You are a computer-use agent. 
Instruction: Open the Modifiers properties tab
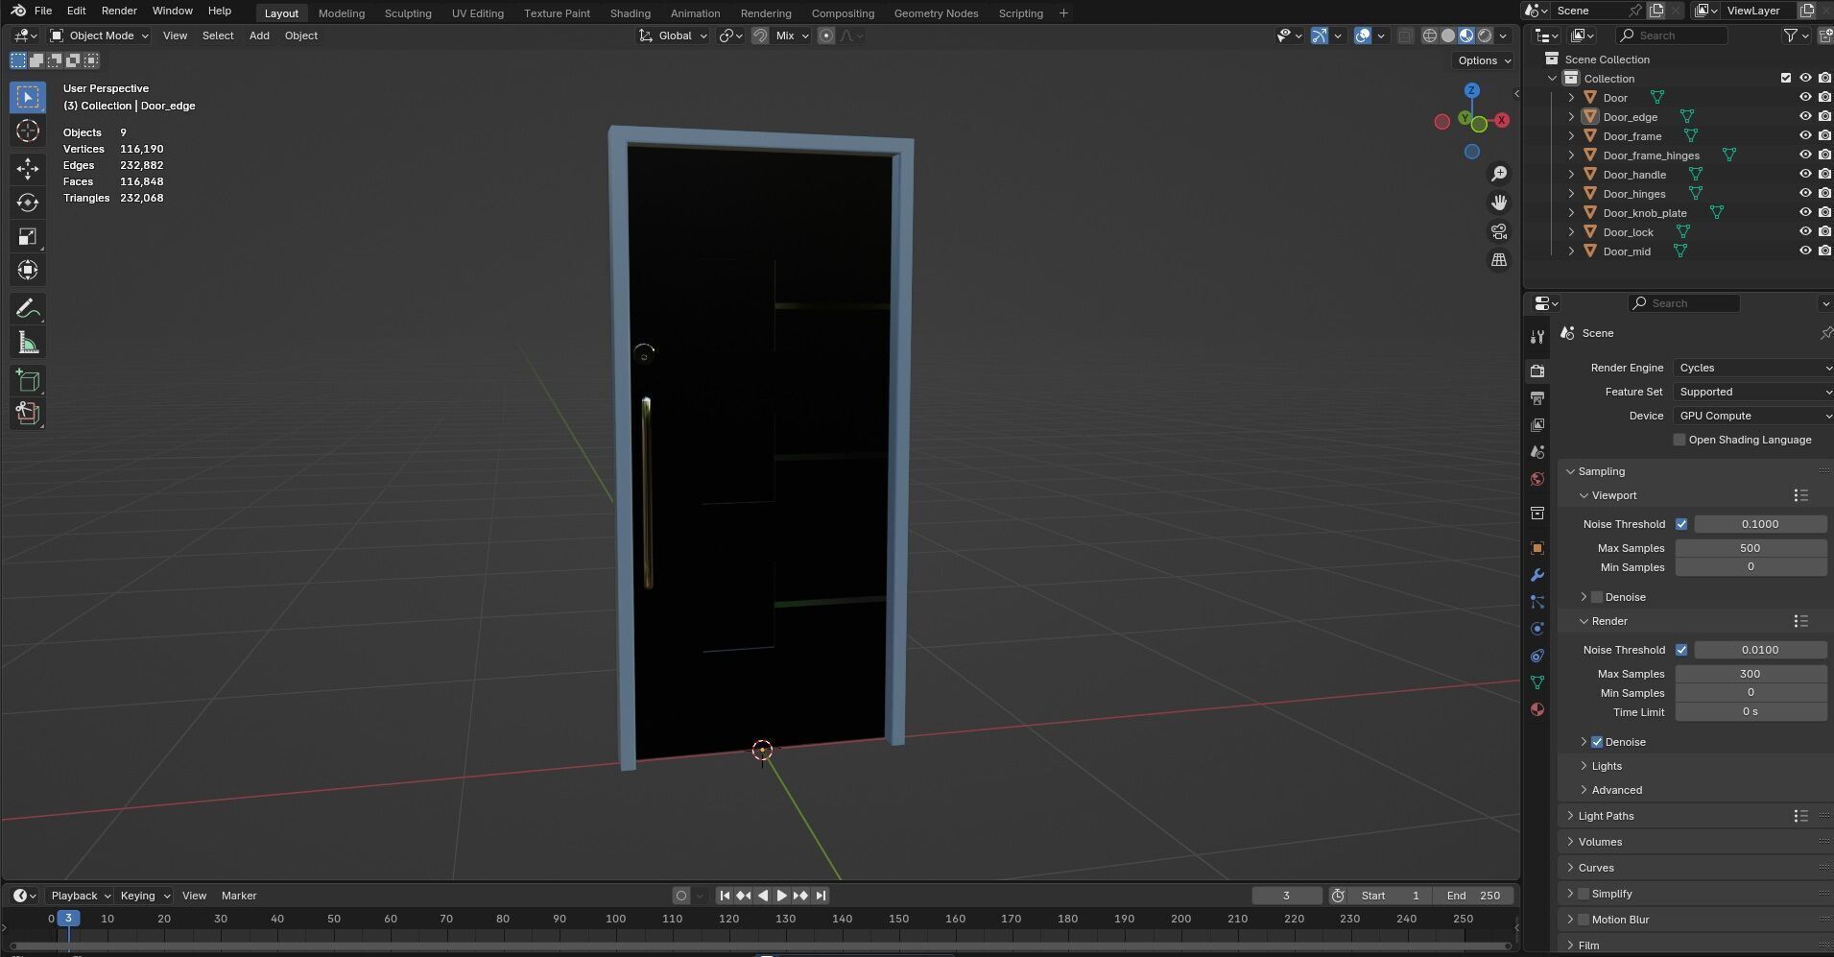pyautogui.click(x=1537, y=575)
